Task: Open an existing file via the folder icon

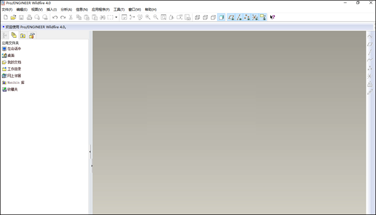Action: click(13, 17)
